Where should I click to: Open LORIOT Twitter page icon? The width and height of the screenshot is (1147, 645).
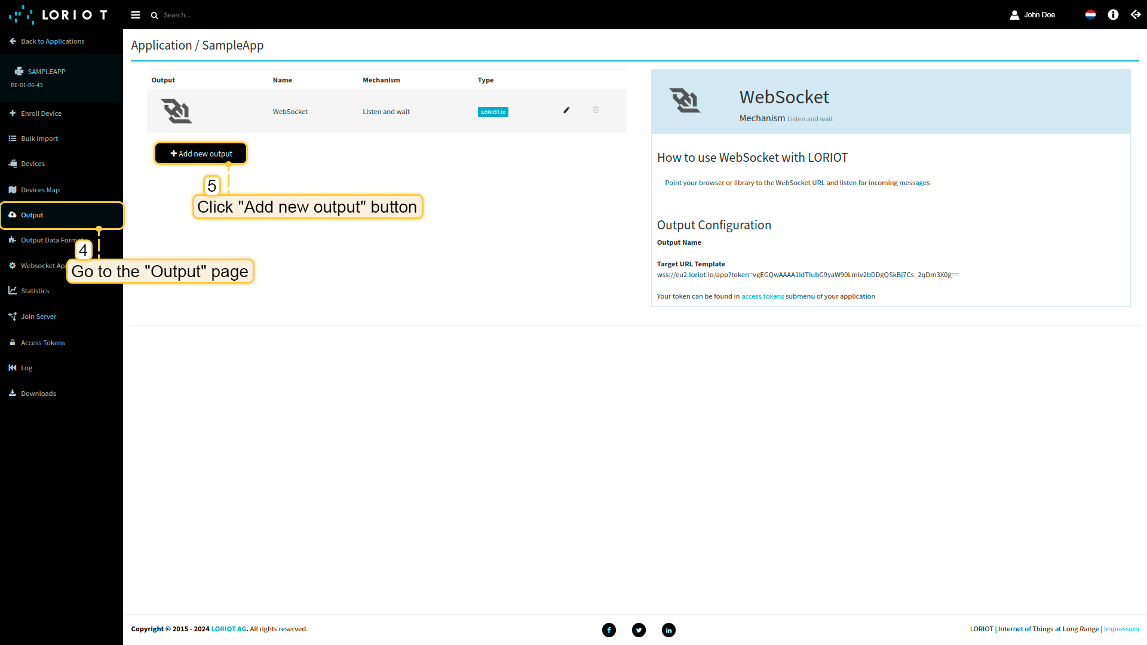(x=639, y=630)
